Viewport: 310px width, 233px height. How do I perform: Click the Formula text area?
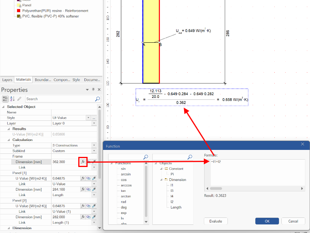pos(257,172)
